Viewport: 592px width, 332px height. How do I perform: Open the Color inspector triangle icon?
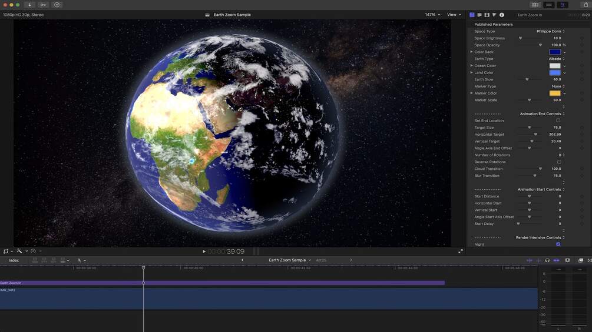(x=494, y=15)
